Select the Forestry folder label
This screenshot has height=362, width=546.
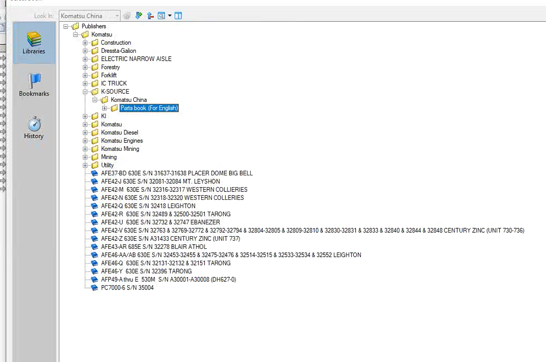coord(110,67)
